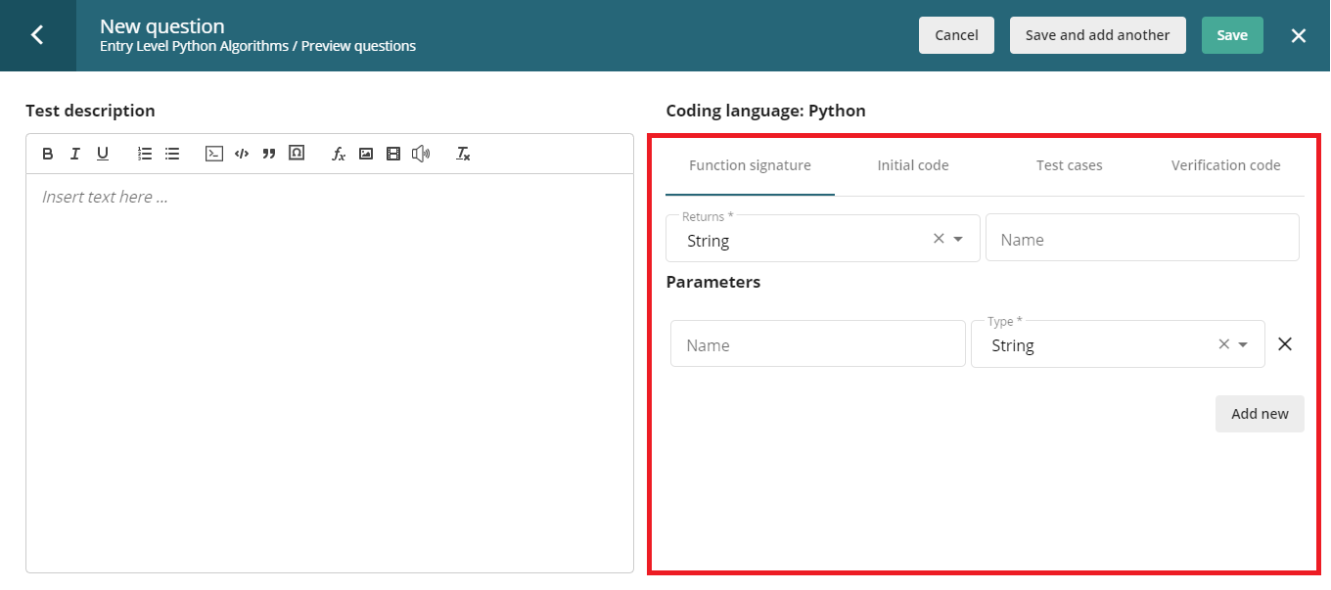Open the Initial code tab
The image size is (1331, 590).
[x=913, y=165]
